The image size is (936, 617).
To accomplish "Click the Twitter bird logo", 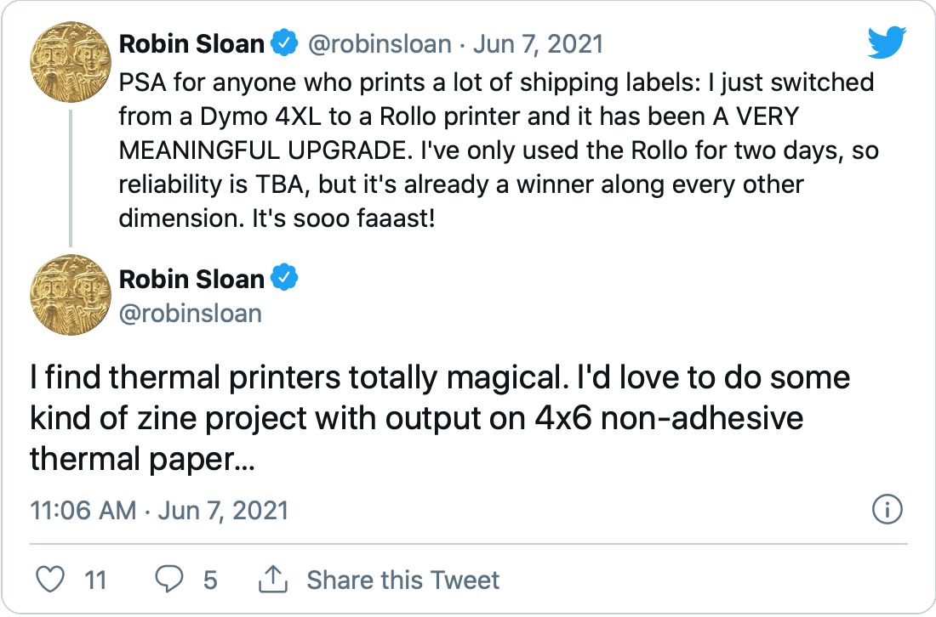I will coord(887,42).
